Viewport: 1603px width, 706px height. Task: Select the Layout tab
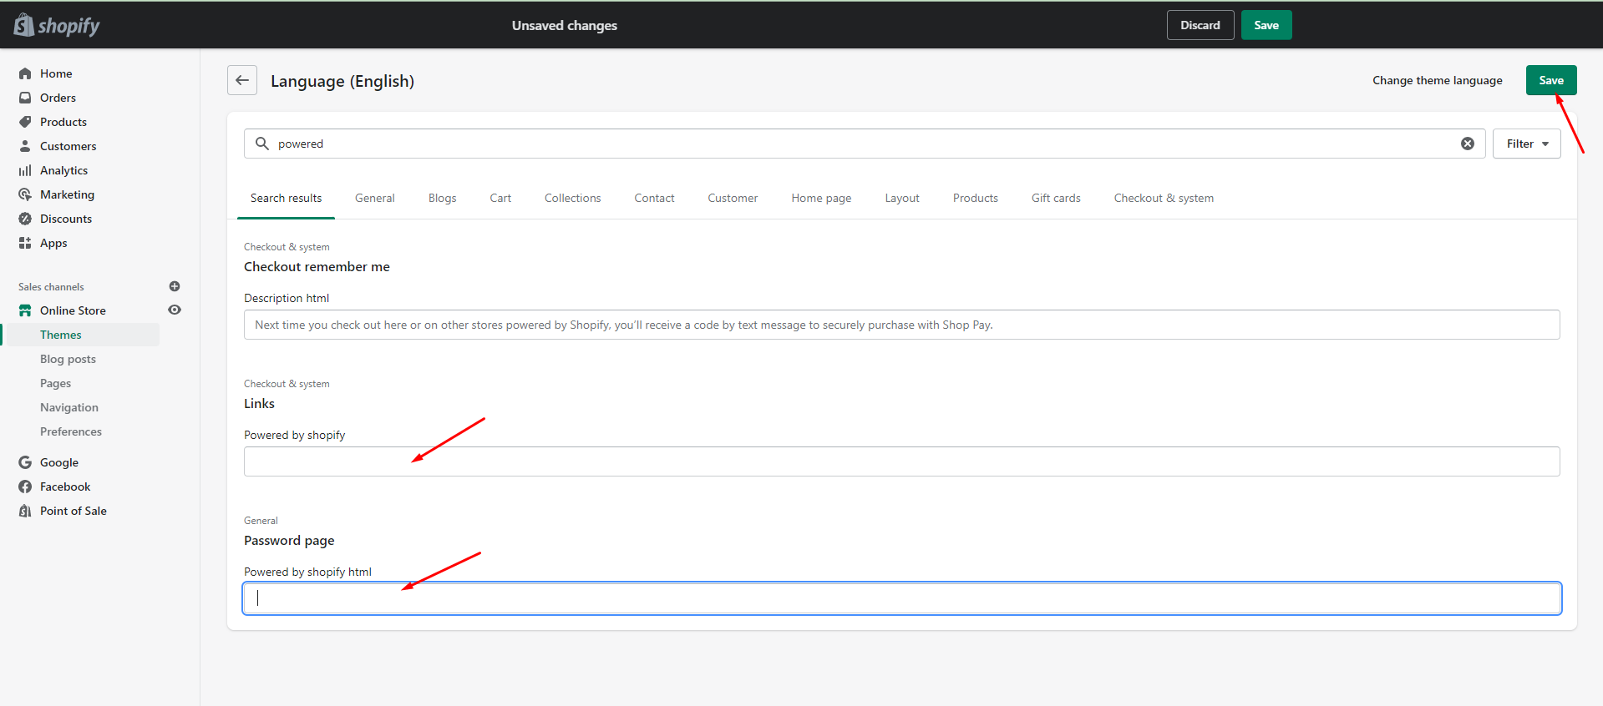pyautogui.click(x=902, y=198)
